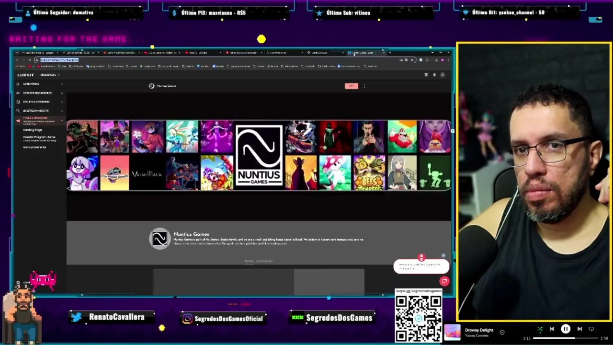Click the SegredosDosGamesOficial Instagram handle
This screenshot has width=613, height=345.
pos(228,318)
